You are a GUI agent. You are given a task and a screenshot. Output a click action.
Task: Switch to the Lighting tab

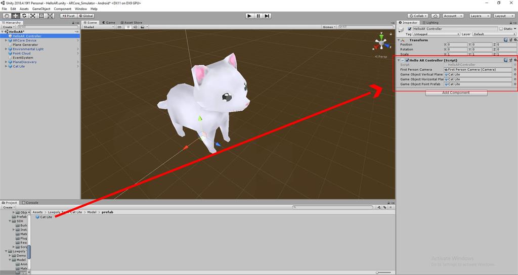point(430,22)
